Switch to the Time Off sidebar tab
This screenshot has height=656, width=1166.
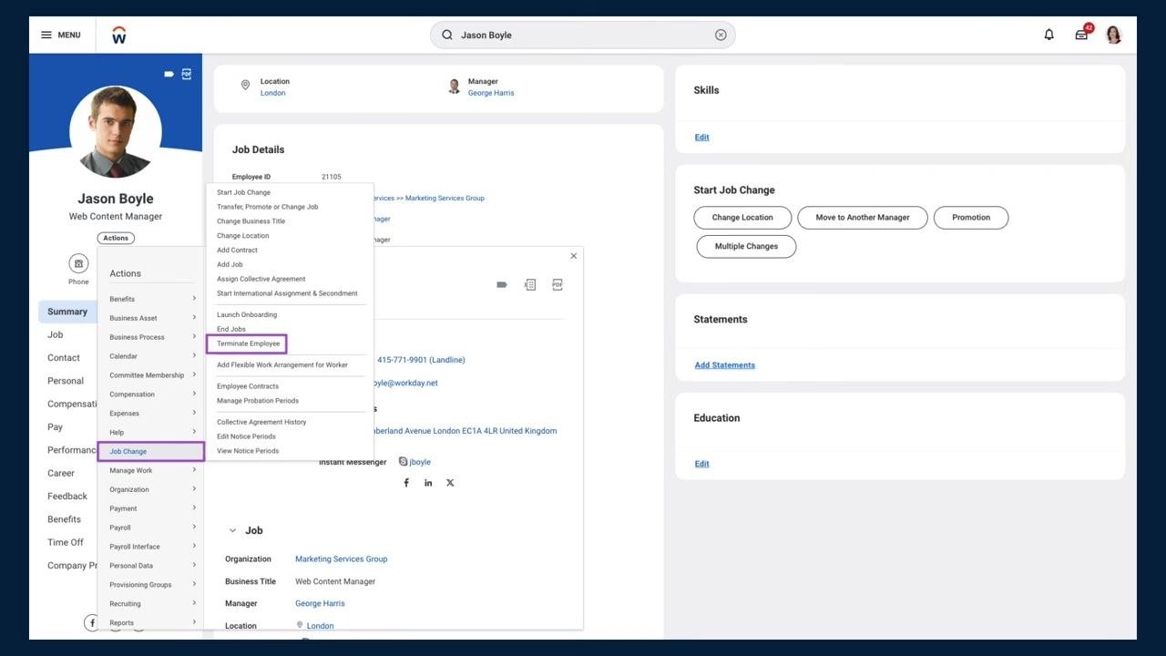click(x=66, y=542)
